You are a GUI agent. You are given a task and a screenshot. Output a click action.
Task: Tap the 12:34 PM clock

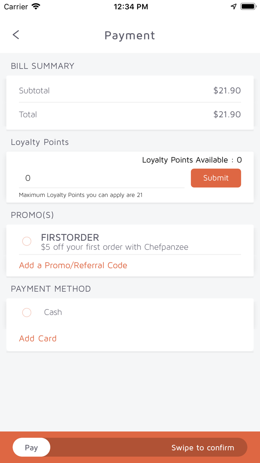coord(131,7)
